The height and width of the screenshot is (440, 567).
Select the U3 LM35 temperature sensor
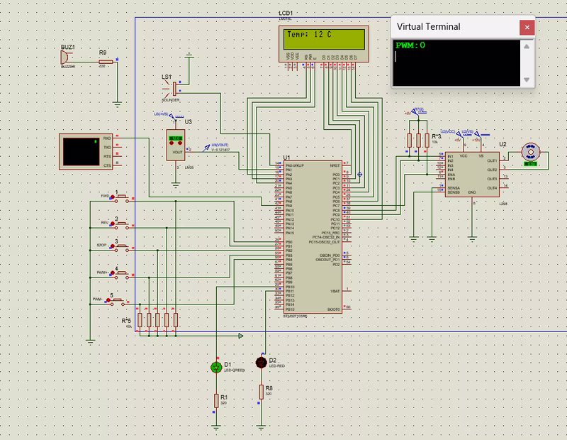176,145
